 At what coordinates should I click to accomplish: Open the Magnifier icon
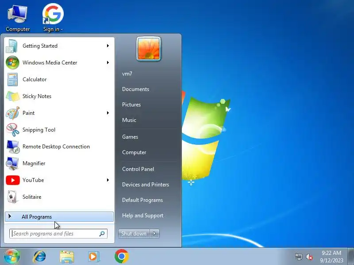pyautogui.click(x=12, y=163)
